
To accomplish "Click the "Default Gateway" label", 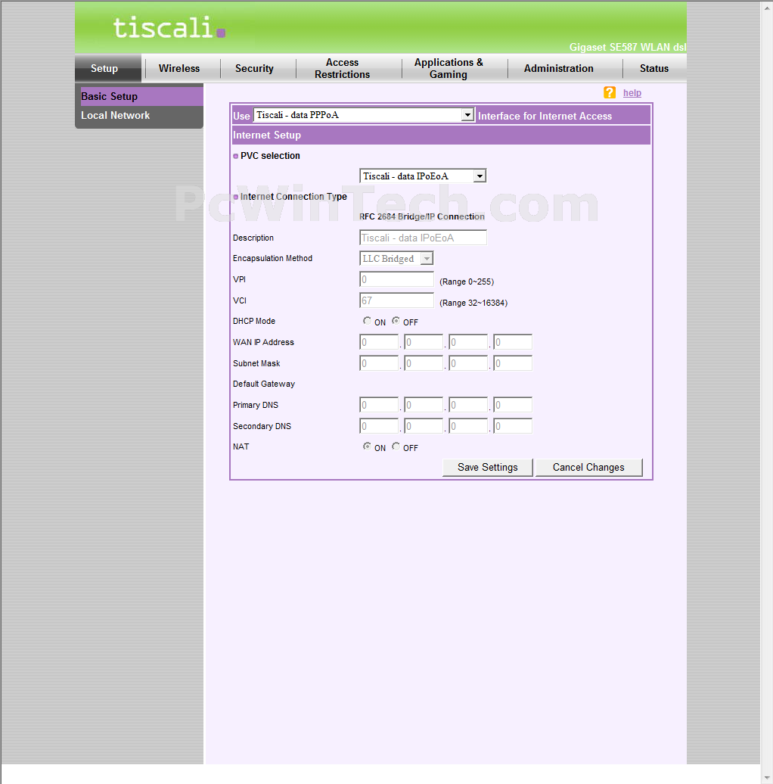I will 264,384.
